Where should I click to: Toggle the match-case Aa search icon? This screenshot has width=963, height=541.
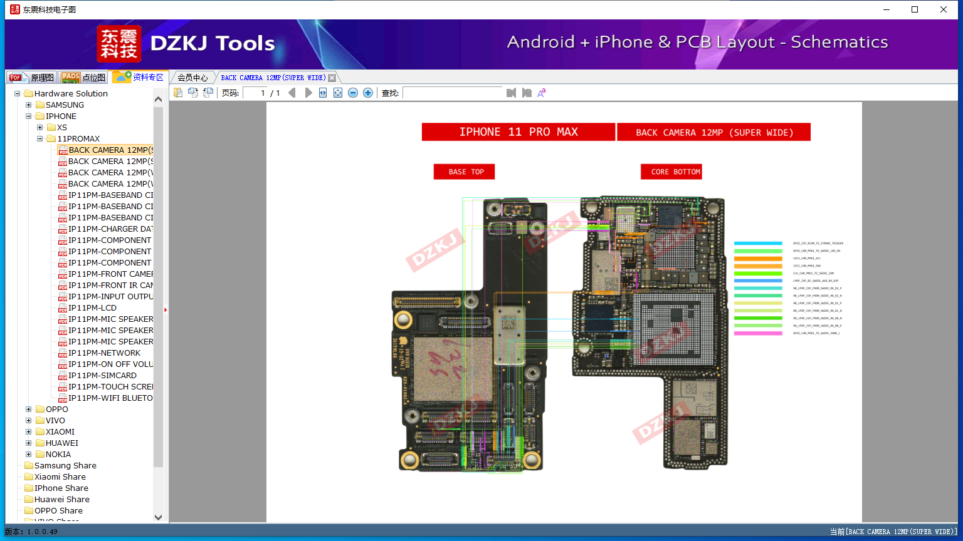pos(542,93)
